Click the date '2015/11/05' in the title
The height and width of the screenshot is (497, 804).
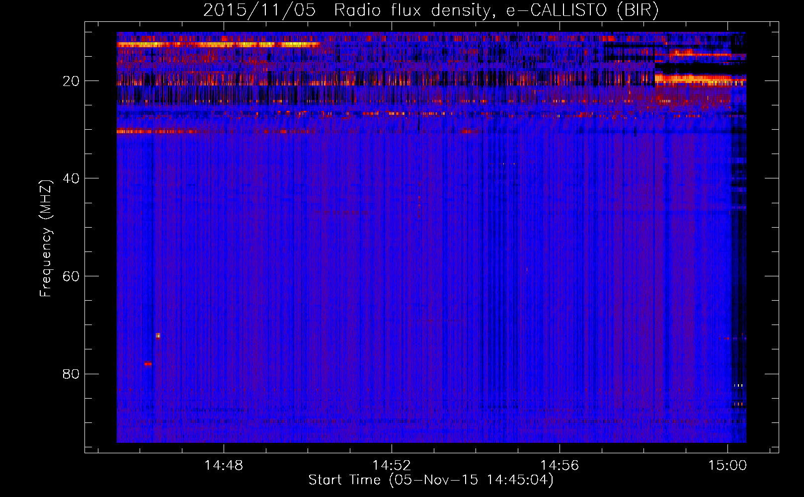coord(259,10)
